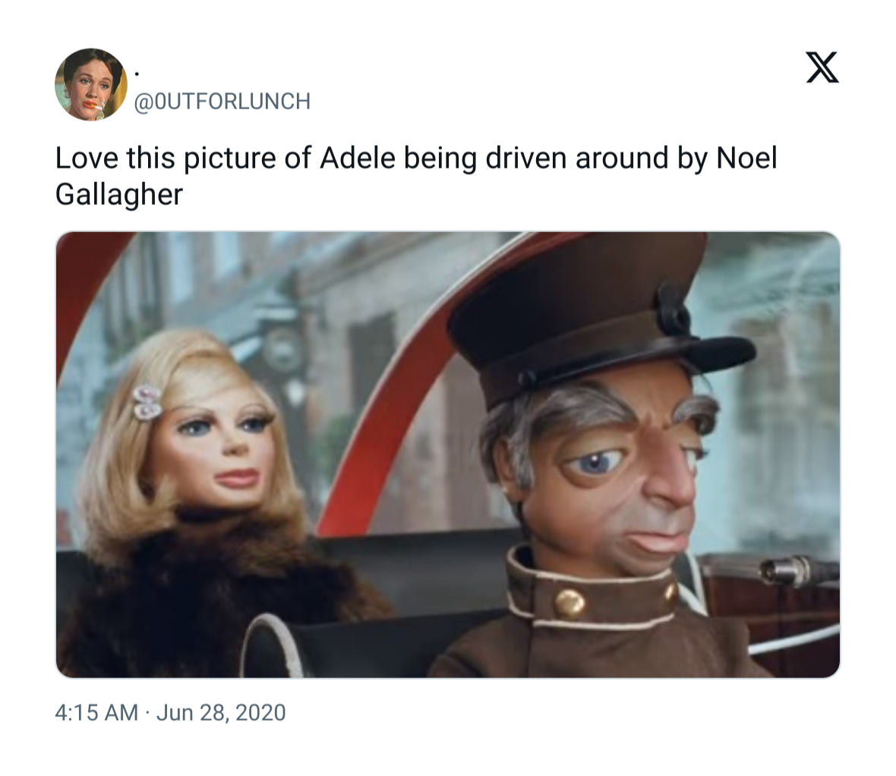This screenshot has height=776, width=896.
Task: Click the name Noel in tweet text
Action: click(x=746, y=159)
